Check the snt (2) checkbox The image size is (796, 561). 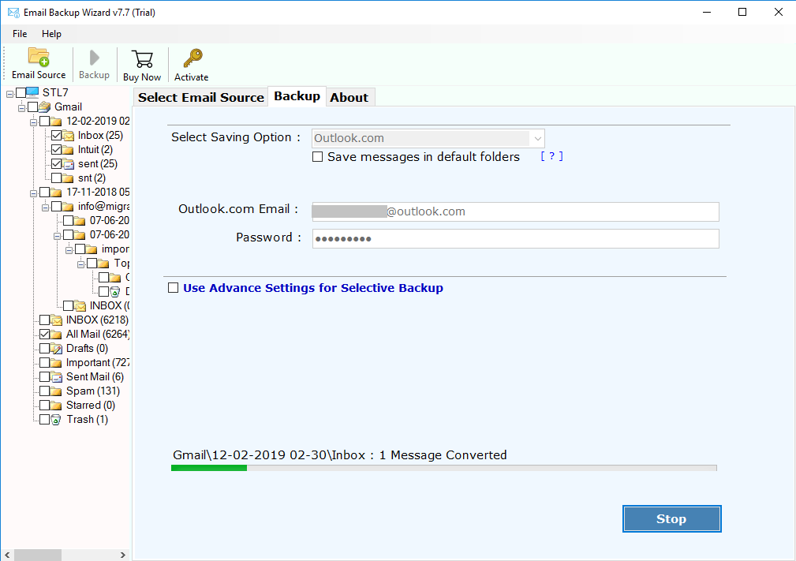(x=56, y=178)
